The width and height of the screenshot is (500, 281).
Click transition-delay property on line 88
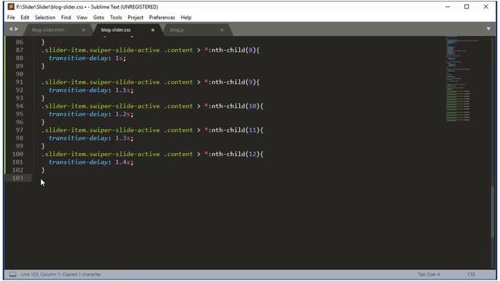pyautogui.click(x=78, y=59)
